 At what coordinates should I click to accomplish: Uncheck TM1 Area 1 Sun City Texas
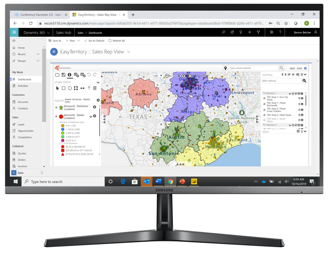click(264, 98)
